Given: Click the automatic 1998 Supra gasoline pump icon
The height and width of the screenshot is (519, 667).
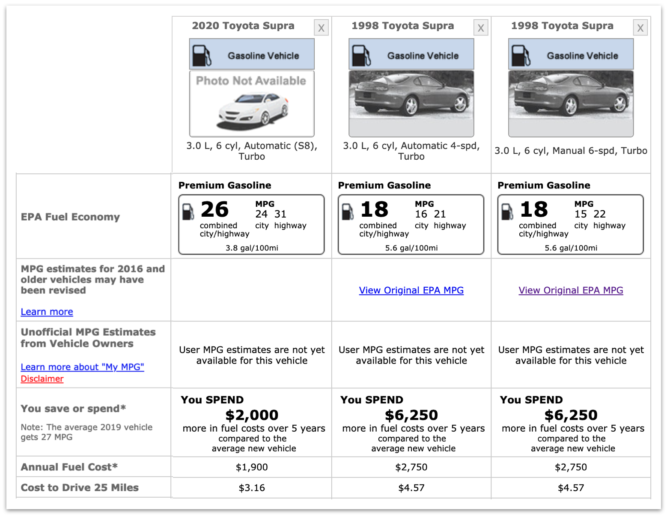Looking at the screenshot, I should 361,55.
